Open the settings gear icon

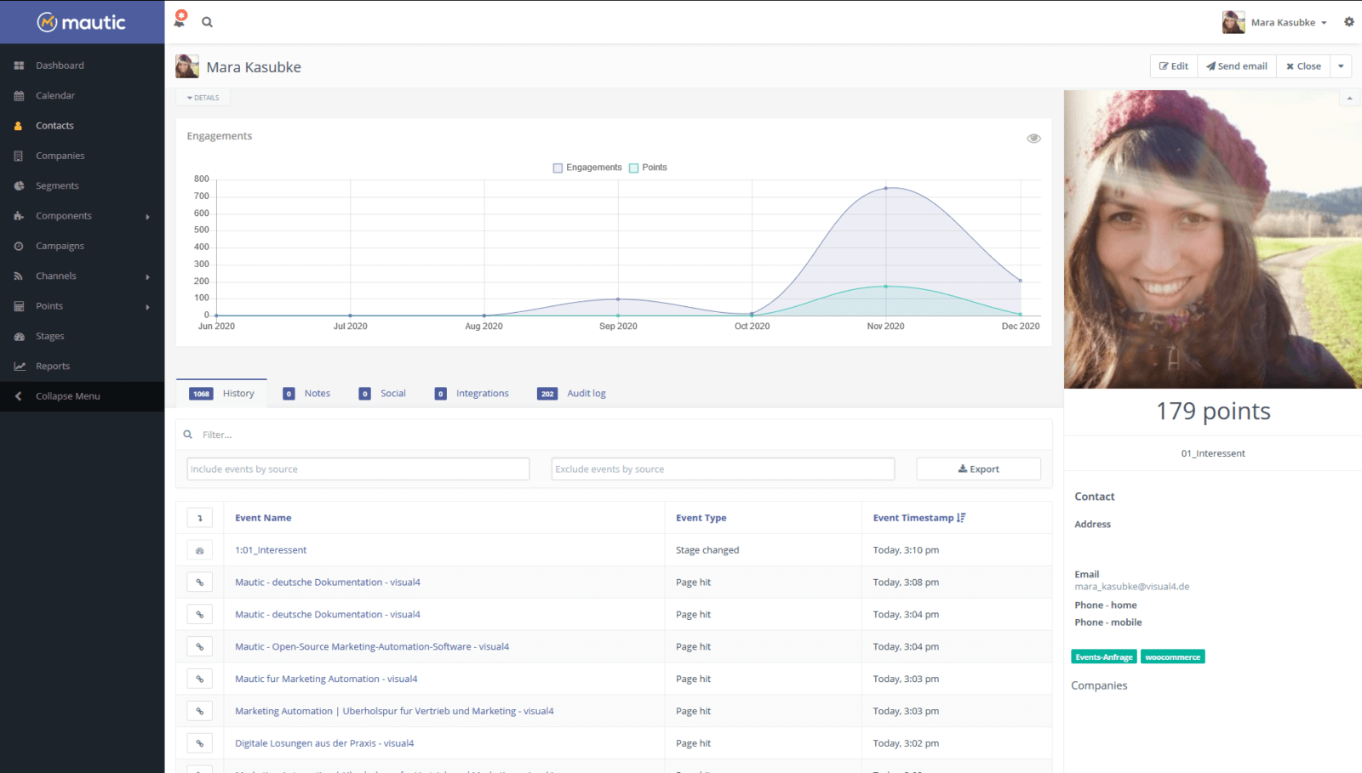(1349, 22)
